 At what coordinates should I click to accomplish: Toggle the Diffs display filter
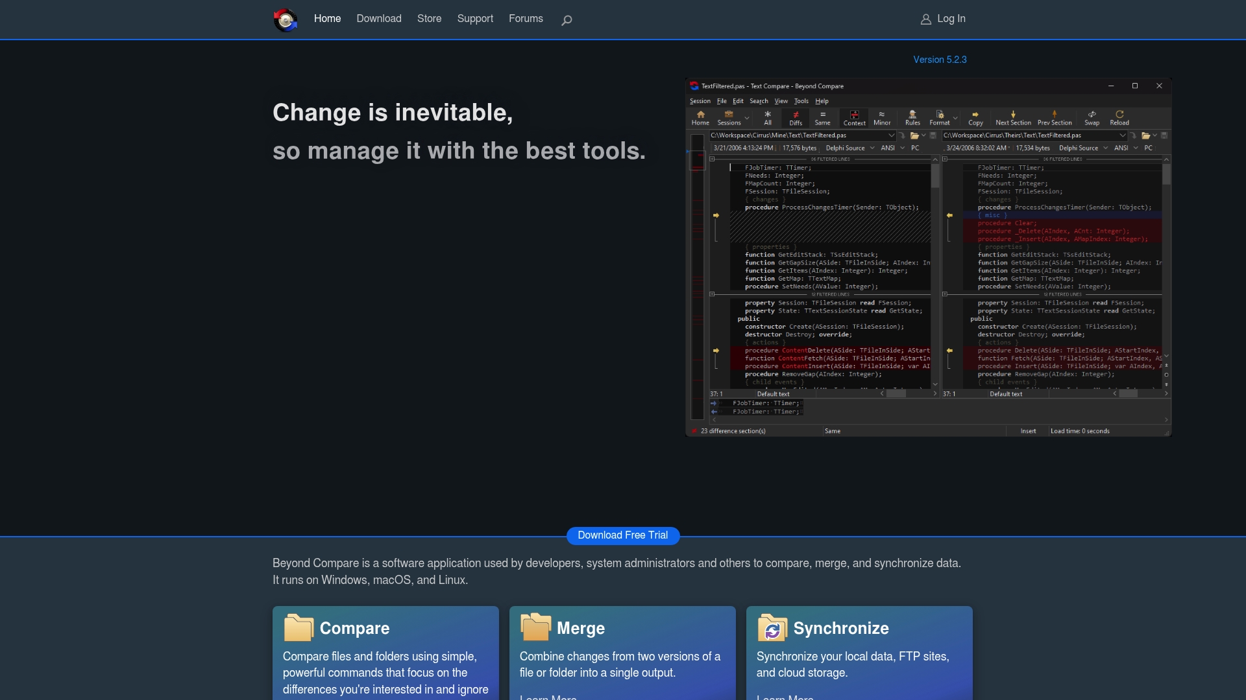[x=796, y=118]
